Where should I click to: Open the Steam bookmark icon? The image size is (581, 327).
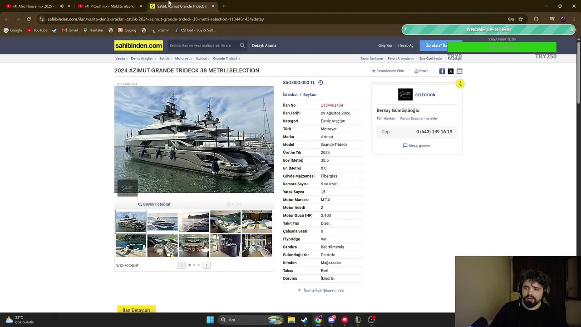point(54,30)
